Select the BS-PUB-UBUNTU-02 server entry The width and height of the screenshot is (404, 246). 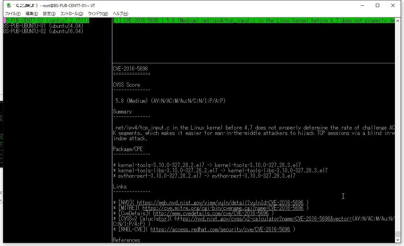(x=43, y=31)
